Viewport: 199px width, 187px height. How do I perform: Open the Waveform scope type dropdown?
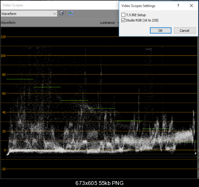pyautogui.click(x=29, y=14)
